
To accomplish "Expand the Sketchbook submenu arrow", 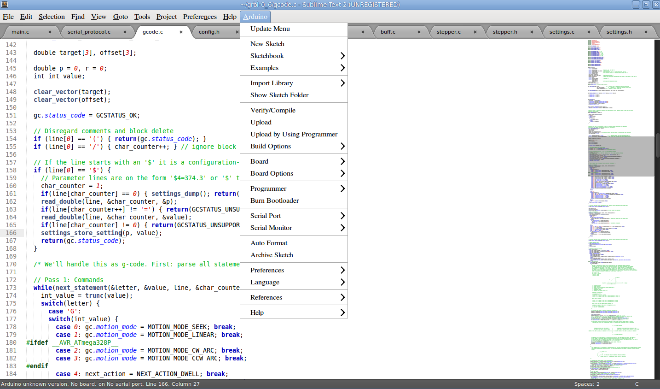I will click(x=342, y=56).
